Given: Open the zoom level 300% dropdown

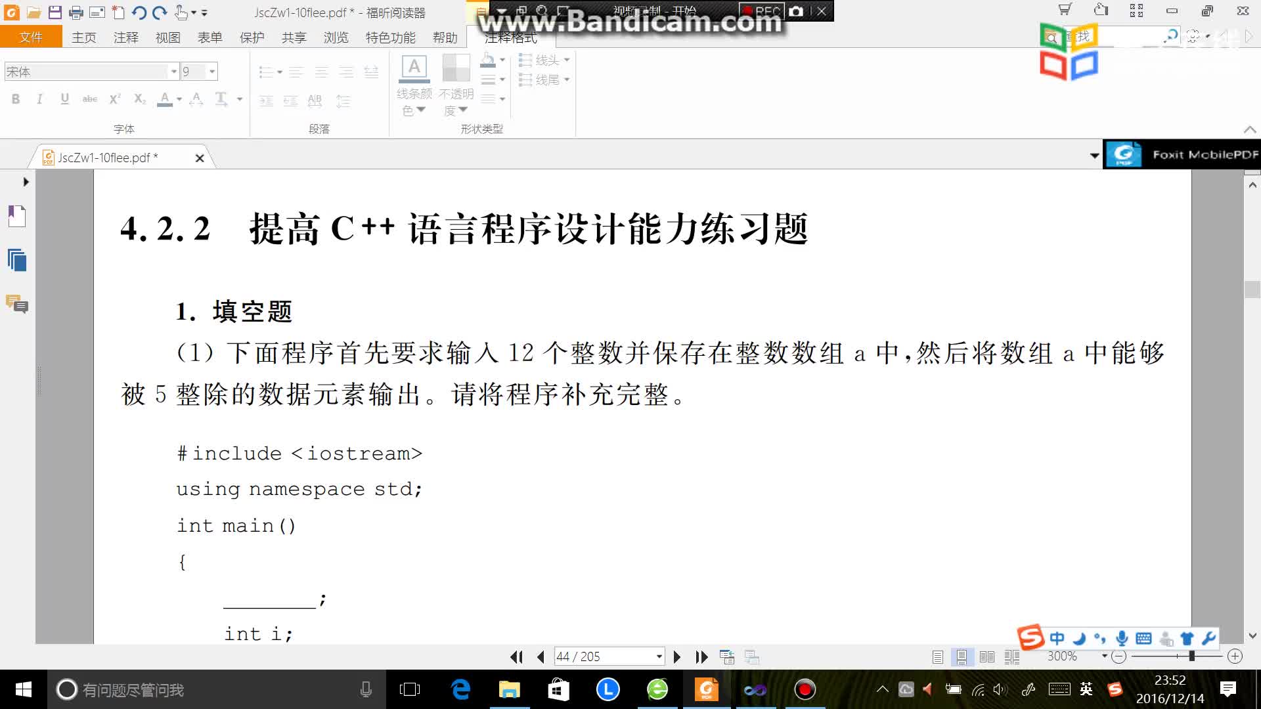Looking at the screenshot, I should (1104, 656).
